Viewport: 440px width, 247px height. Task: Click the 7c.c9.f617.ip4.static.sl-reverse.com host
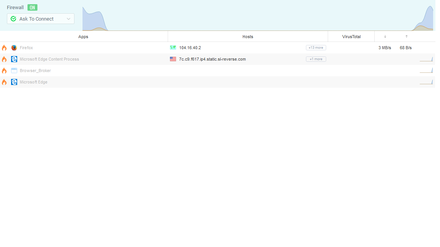[212, 59]
